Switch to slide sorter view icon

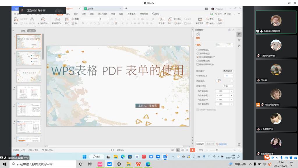click(x=182, y=150)
